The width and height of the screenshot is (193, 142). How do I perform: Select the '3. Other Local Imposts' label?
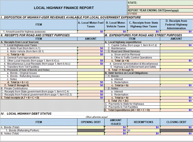[x=31, y=61]
